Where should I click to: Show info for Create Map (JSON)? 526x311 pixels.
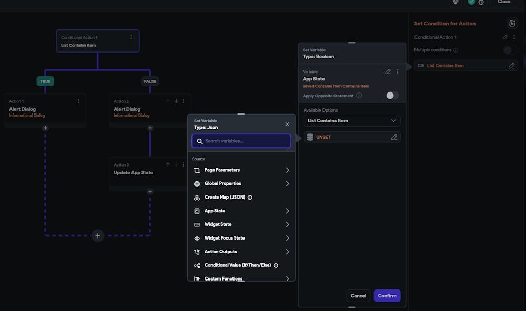coord(250,198)
